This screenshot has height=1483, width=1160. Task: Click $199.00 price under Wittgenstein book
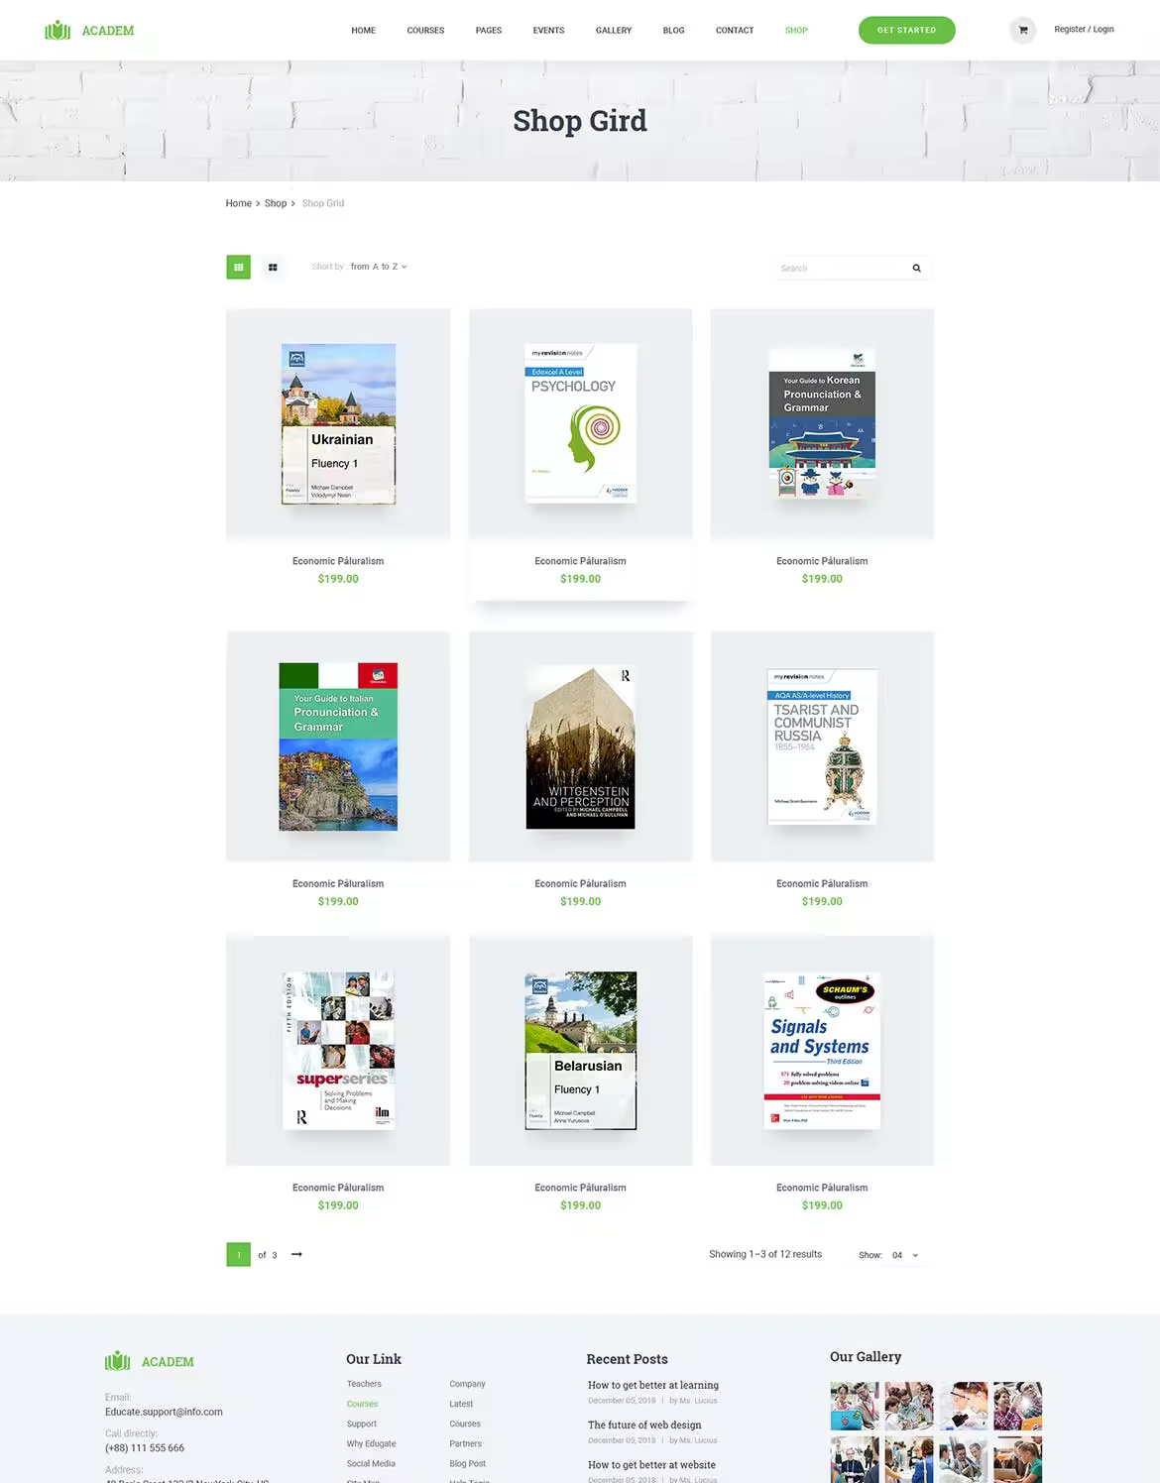click(580, 901)
